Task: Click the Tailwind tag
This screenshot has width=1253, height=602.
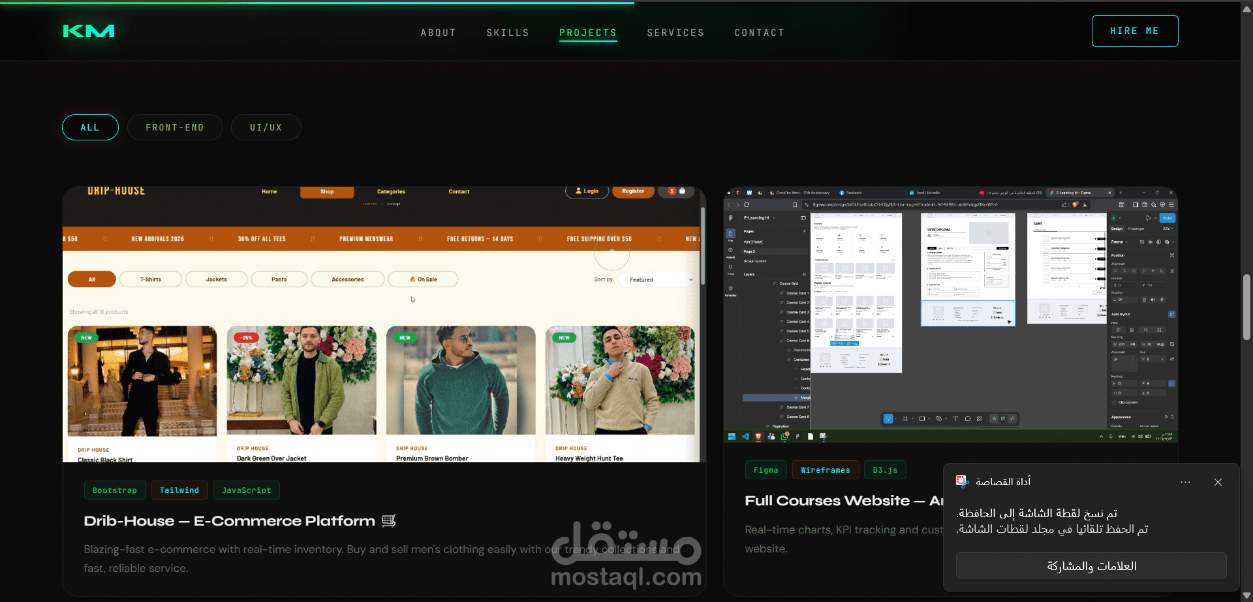Action: click(x=179, y=490)
